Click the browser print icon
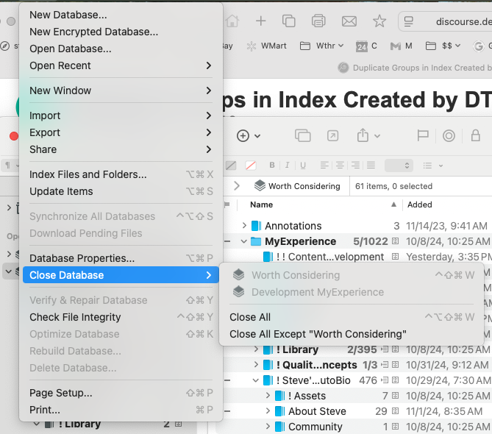This screenshot has width=492, height=434. pos(318,21)
